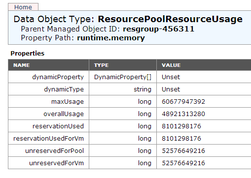The height and width of the screenshot is (178, 251).
Task: Click reservationUsed value 8101298176
Action: [x=181, y=126]
